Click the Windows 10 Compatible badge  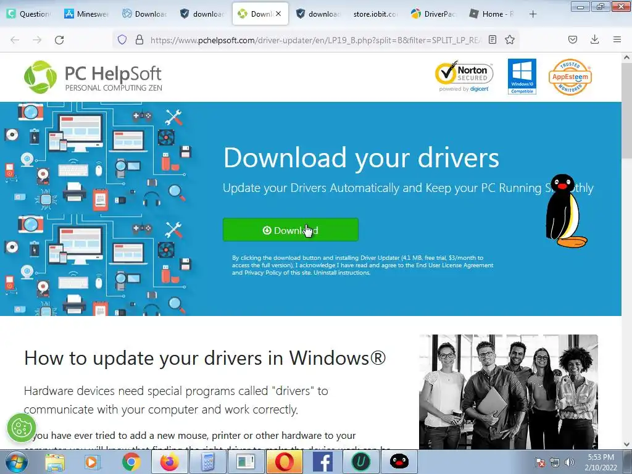pos(522,77)
